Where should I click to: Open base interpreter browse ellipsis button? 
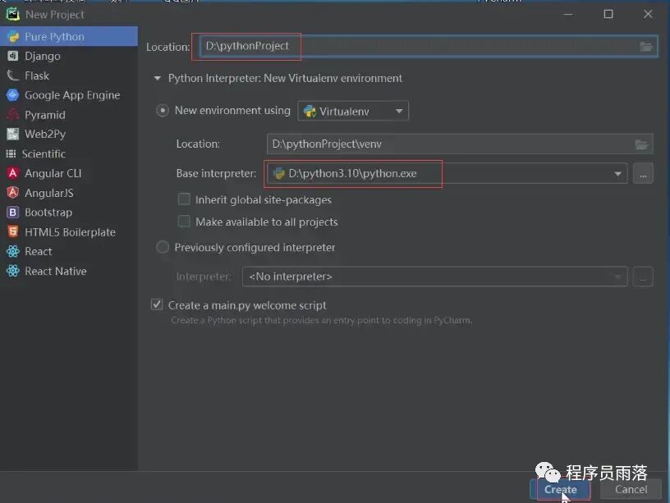tap(643, 173)
